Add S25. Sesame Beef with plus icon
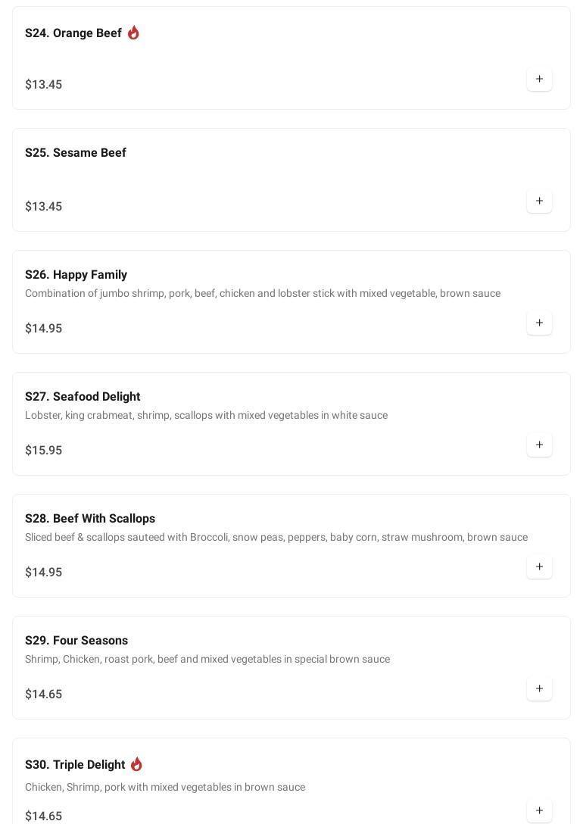Viewport: 583px width, 824px height. pos(539,201)
